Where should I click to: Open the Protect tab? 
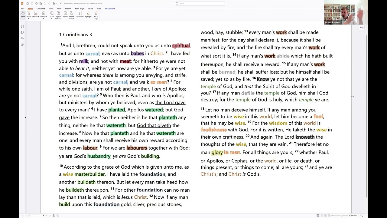68,9
